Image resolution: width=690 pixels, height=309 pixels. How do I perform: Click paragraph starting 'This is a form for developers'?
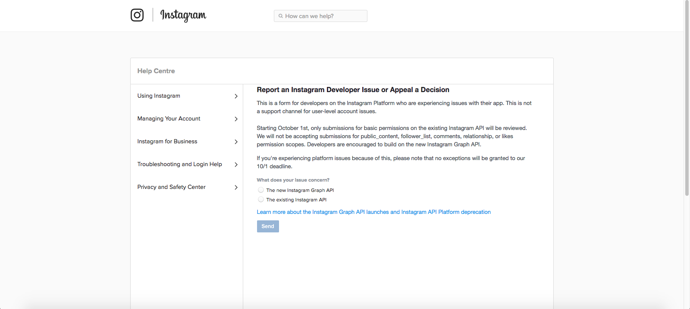[394, 107]
